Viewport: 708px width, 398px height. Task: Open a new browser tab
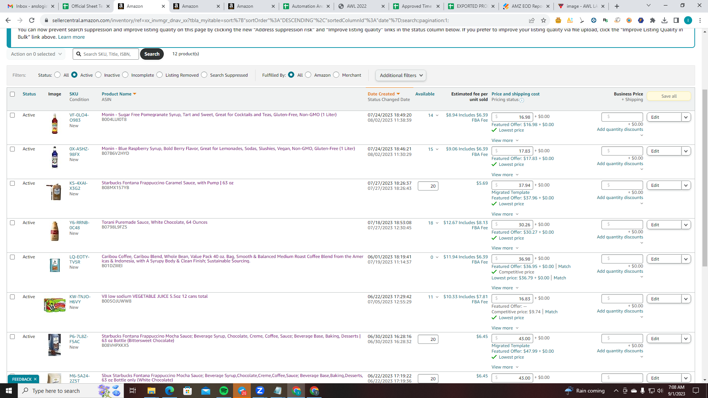pyautogui.click(x=617, y=6)
